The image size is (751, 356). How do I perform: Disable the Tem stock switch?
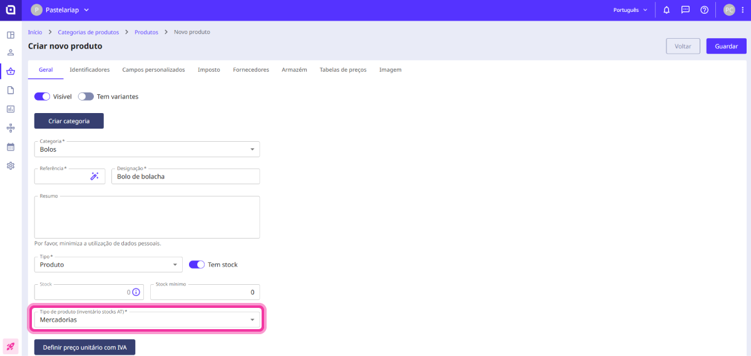197,265
